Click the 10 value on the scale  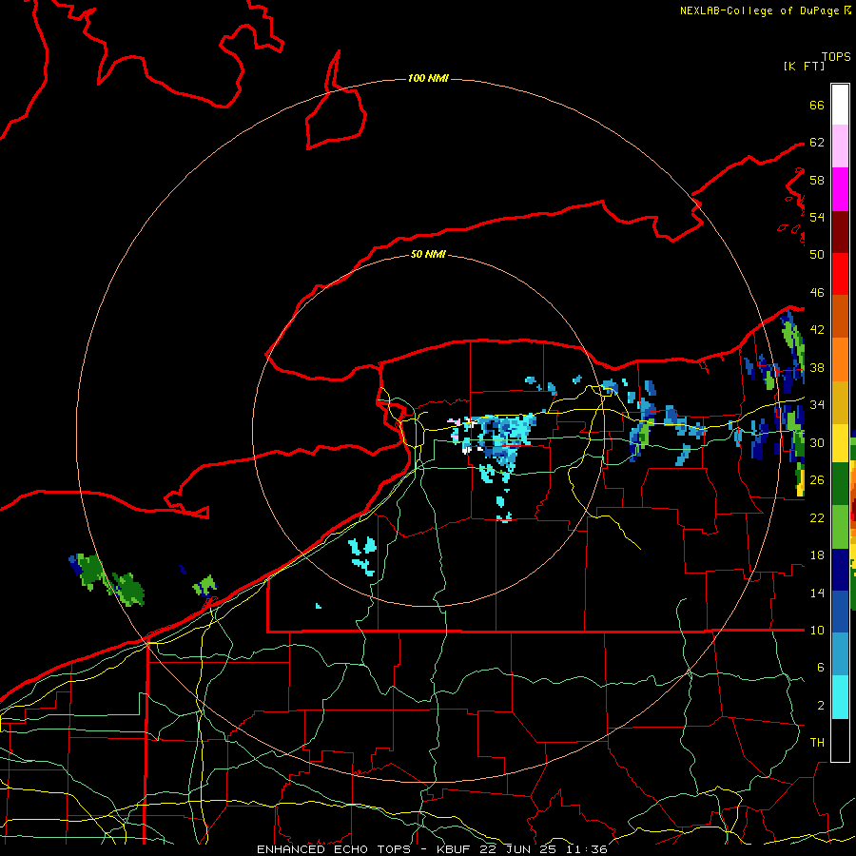click(817, 630)
